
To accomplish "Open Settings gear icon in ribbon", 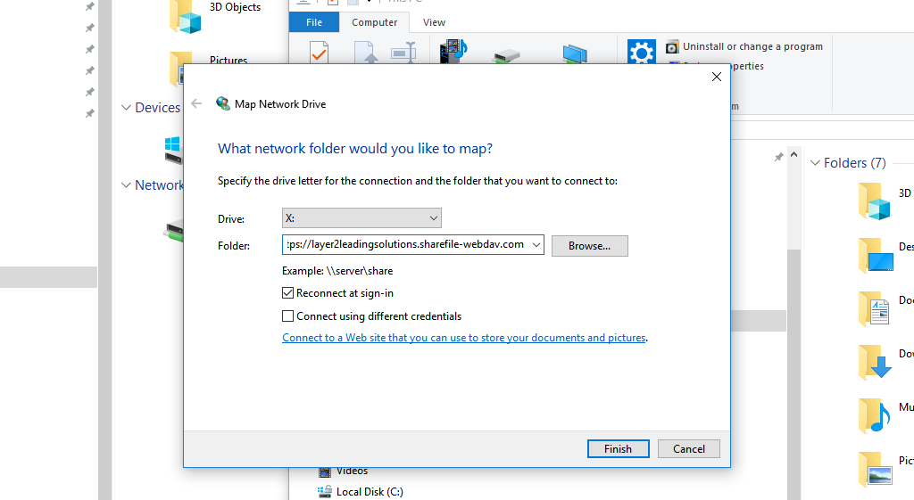I will pyautogui.click(x=641, y=53).
